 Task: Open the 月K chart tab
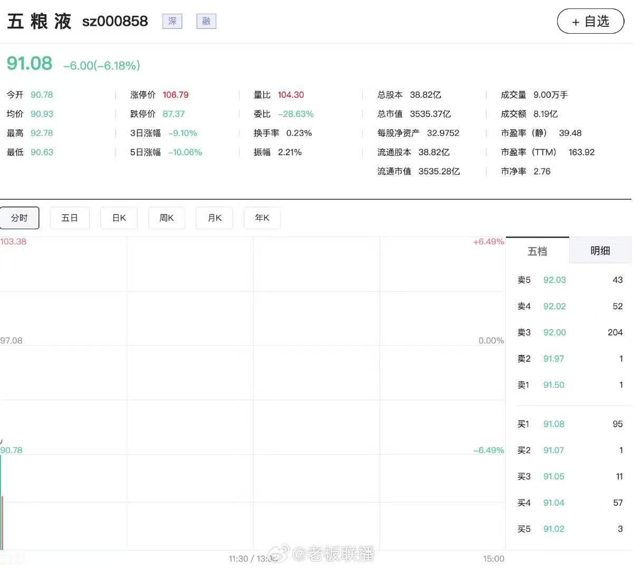coord(215,218)
